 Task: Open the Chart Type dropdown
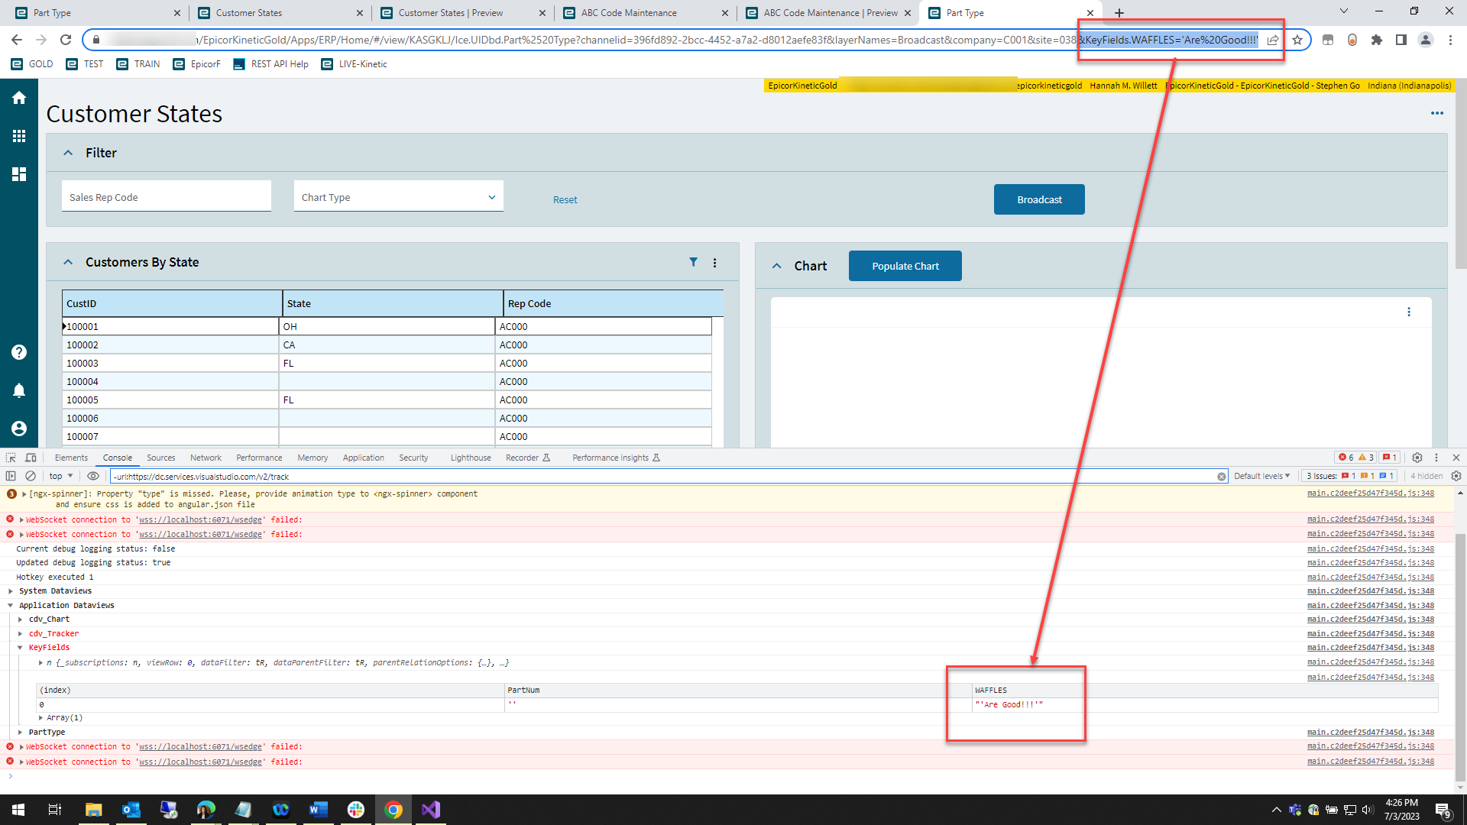pyautogui.click(x=491, y=196)
